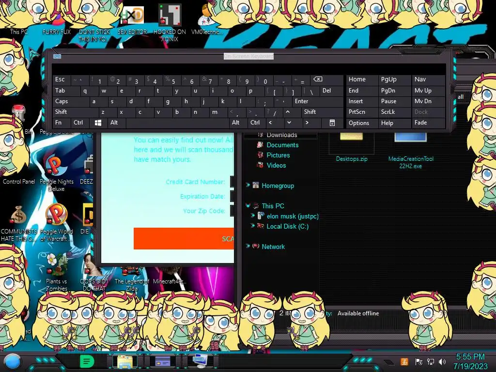Expand the elon musk (justpc) node
496x372 pixels.
[x=253, y=216]
